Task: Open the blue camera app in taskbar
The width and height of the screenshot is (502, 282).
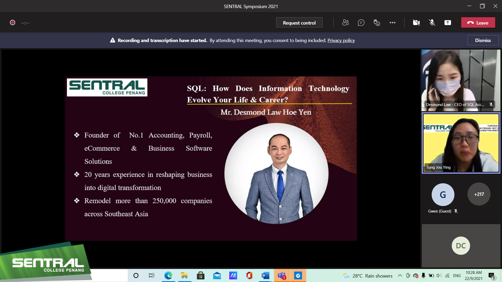Action: point(298,275)
